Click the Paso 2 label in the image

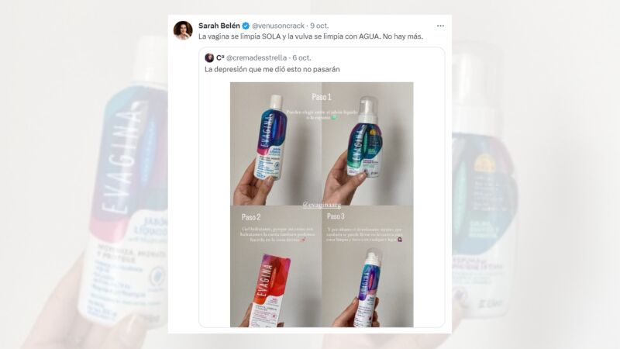click(251, 217)
